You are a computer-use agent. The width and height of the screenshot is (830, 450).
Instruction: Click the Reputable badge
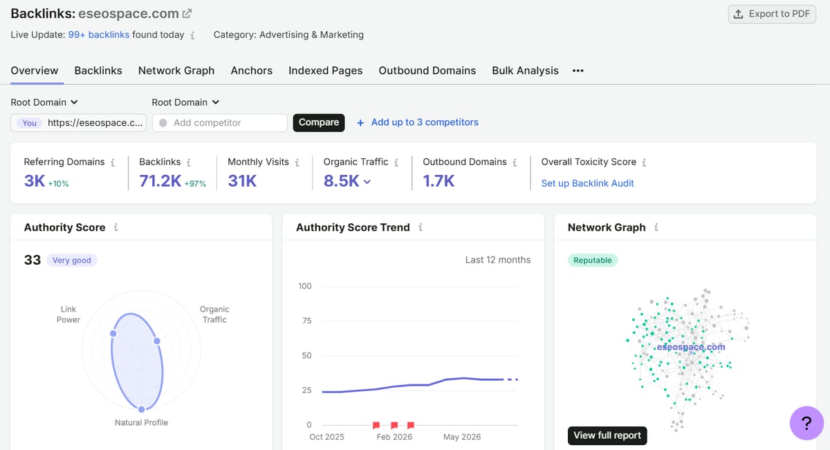tap(593, 261)
